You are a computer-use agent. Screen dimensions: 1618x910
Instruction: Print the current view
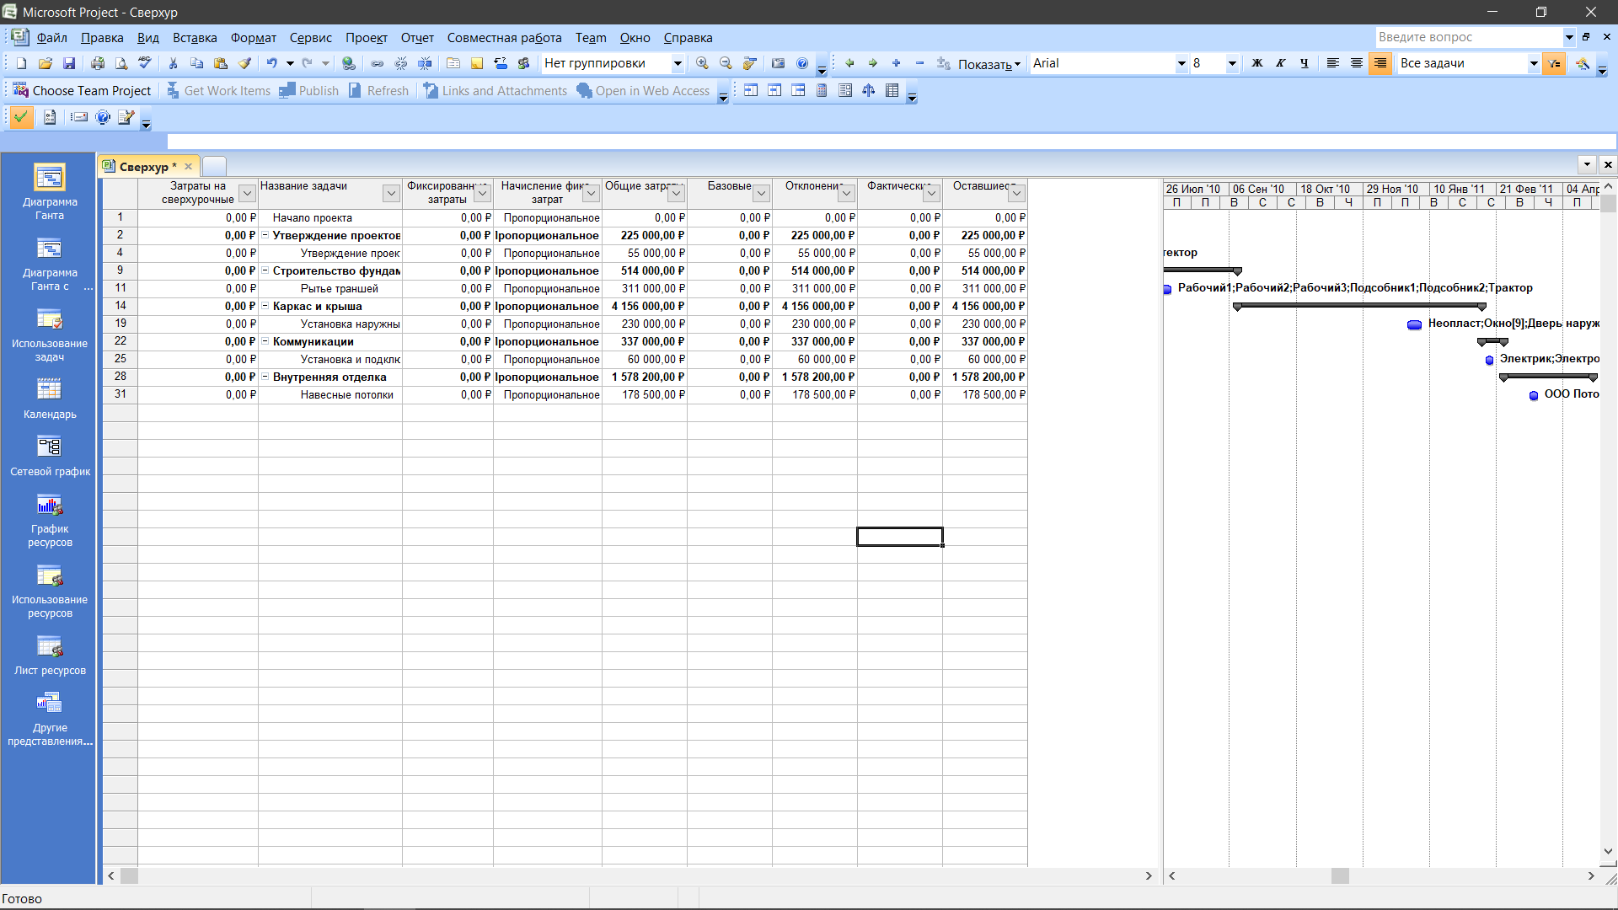coord(98,63)
